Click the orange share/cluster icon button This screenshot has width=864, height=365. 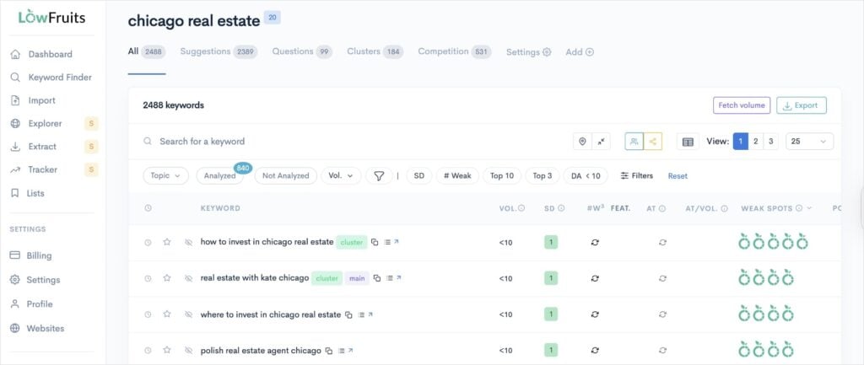(653, 142)
